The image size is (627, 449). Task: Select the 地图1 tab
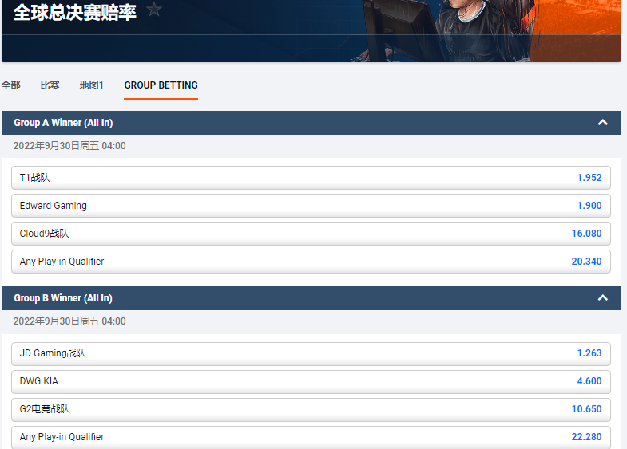click(x=92, y=85)
